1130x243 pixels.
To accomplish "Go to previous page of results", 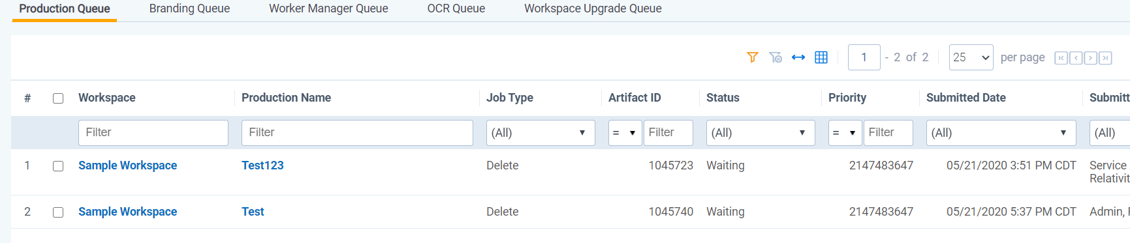I will click(1076, 58).
